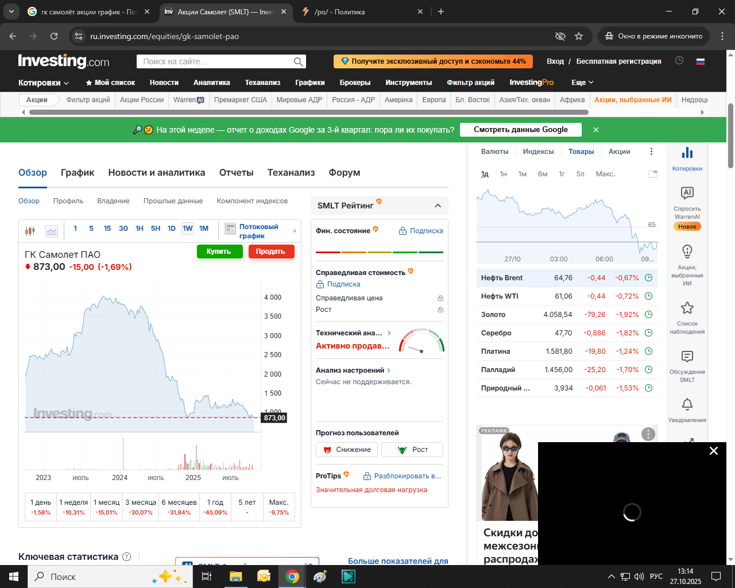
Task: Select the 1W chart interval
Action: coord(188,229)
